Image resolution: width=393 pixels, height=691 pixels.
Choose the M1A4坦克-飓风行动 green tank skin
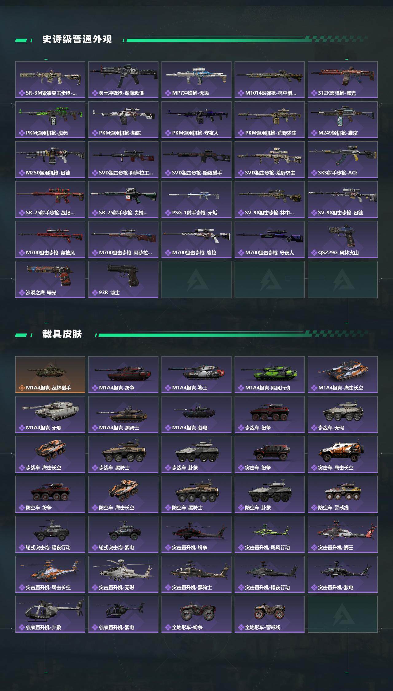[x=270, y=375]
